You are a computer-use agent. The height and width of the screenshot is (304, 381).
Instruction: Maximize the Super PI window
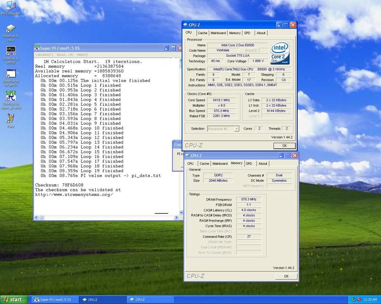[173, 48]
